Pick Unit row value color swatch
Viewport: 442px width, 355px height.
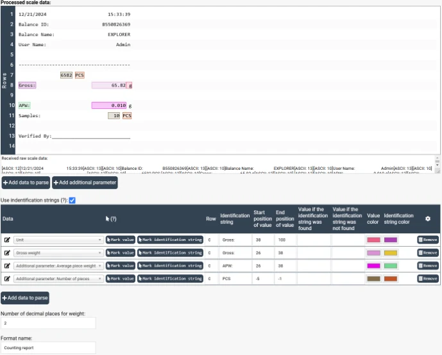click(373, 240)
